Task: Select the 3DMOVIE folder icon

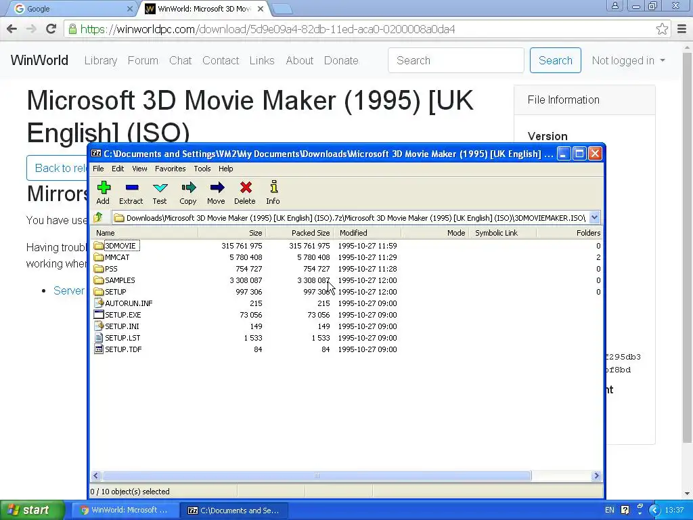Action: click(99, 246)
